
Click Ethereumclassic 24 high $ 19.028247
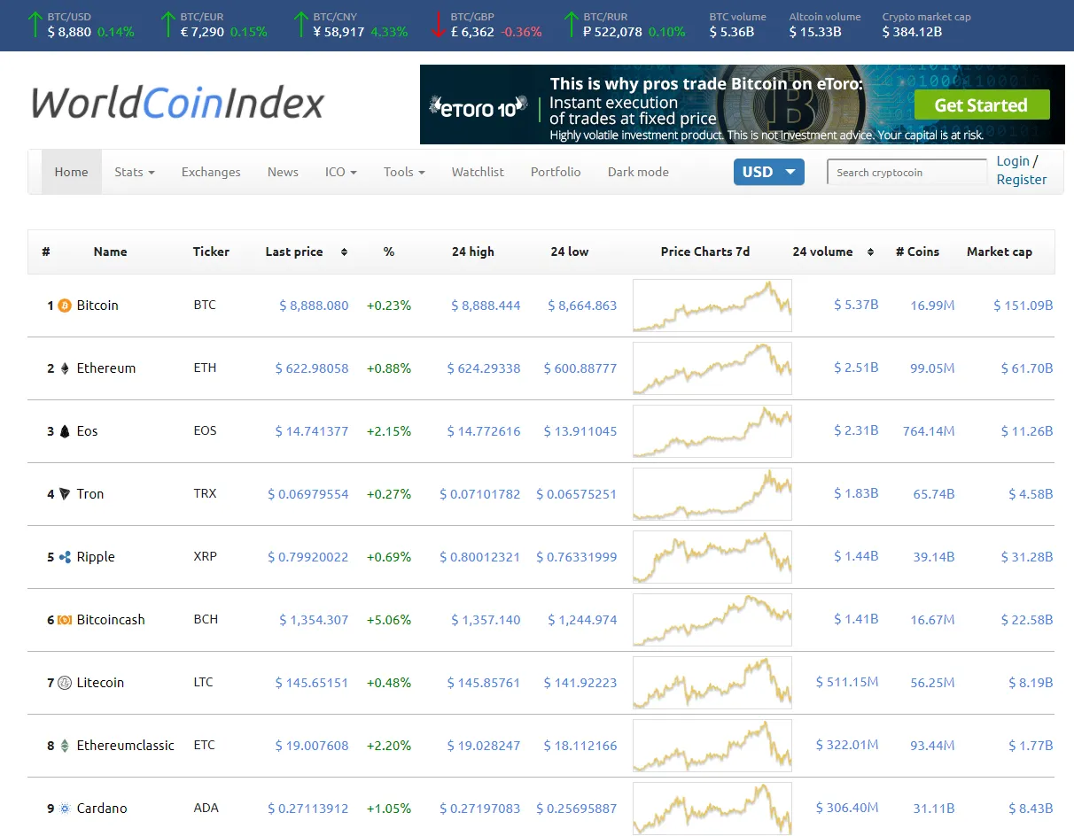[x=484, y=746]
